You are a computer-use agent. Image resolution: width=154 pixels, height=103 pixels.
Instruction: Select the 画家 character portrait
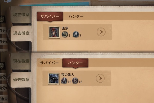[54, 32]
